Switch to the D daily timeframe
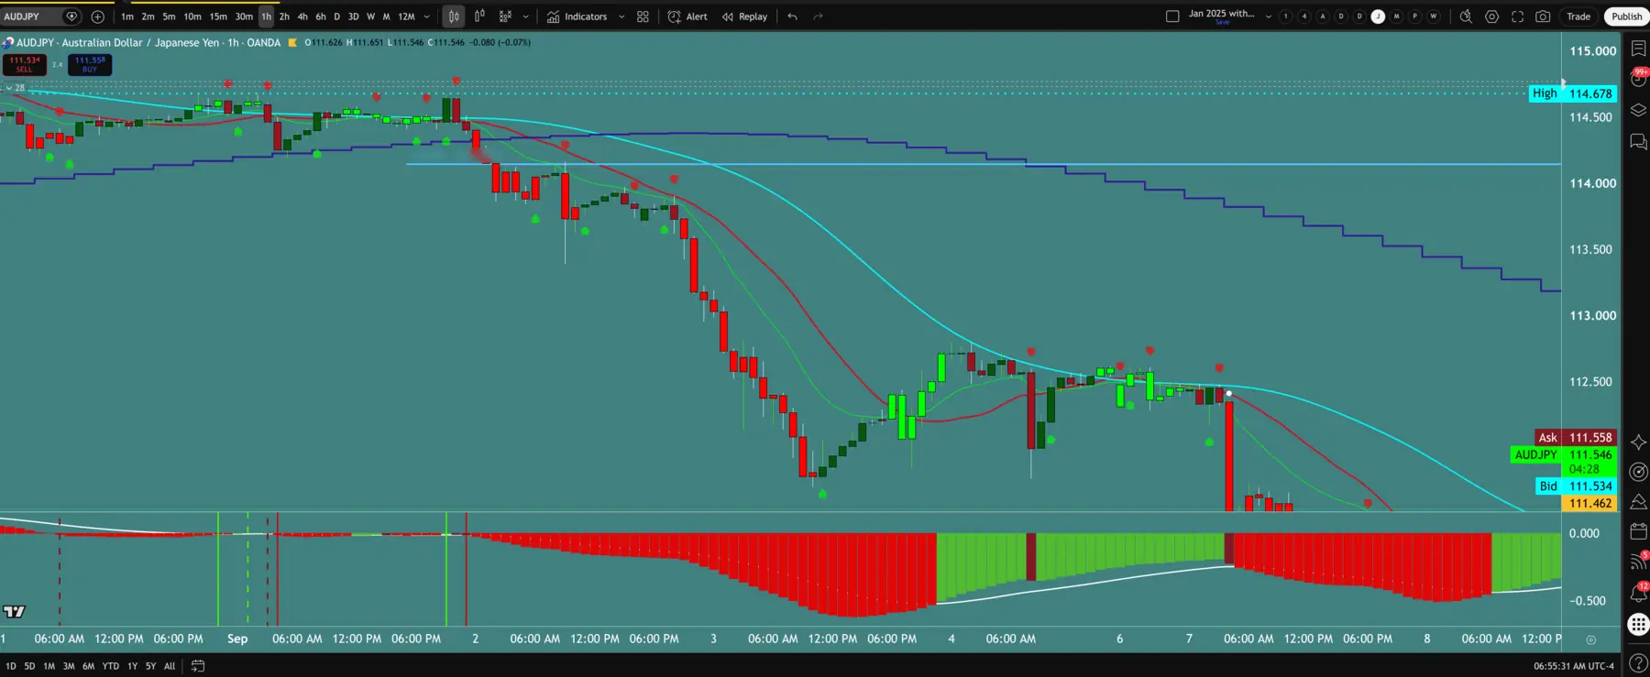Viewport: 1650px width, 677px height. click(x=336, y=16)
